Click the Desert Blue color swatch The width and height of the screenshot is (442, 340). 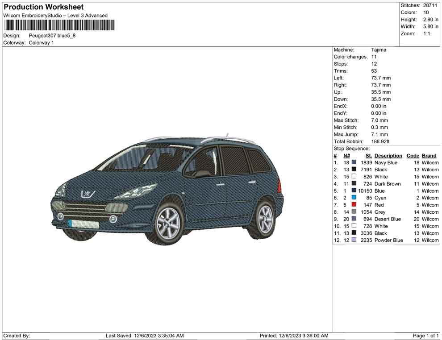click(x=354, y=219)
